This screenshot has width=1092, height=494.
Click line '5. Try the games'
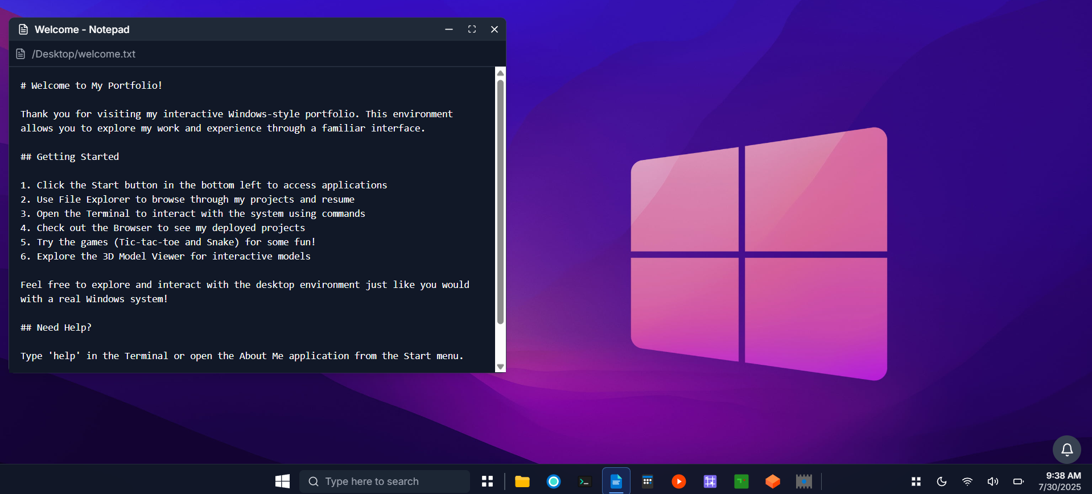pos(168,242)
